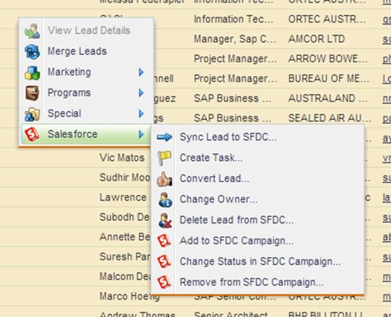Expand the Programs submenu arrow
391x317 pixels.
point(141,93)
